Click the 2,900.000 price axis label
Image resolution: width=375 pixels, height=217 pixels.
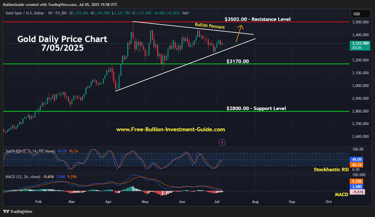360,99
